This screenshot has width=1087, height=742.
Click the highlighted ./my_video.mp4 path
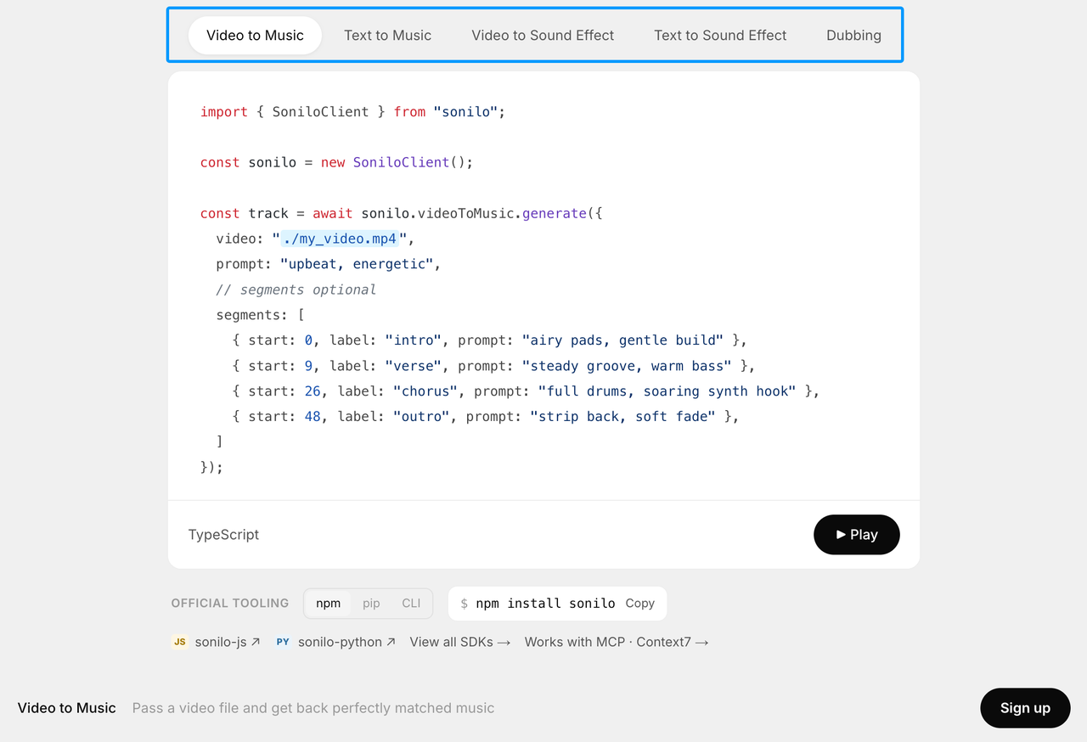tap(340, 239)
